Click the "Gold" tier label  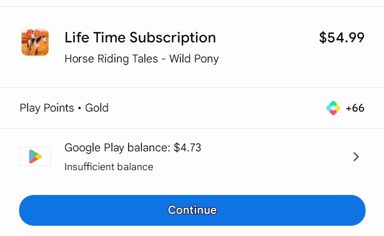point(97,108)
